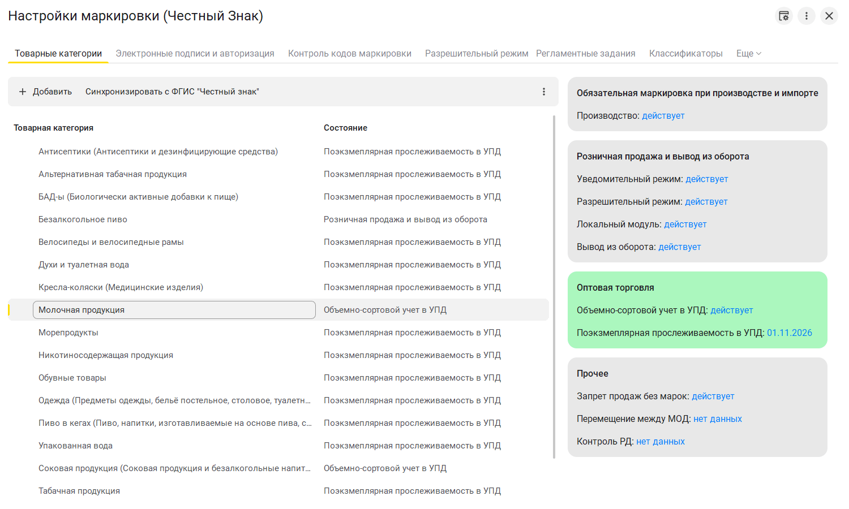Select the Молочная продукция row field
The image size is (849, 509).
[x=174, y=310]
